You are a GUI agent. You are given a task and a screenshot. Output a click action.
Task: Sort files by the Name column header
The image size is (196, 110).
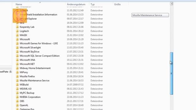point(19,4)
